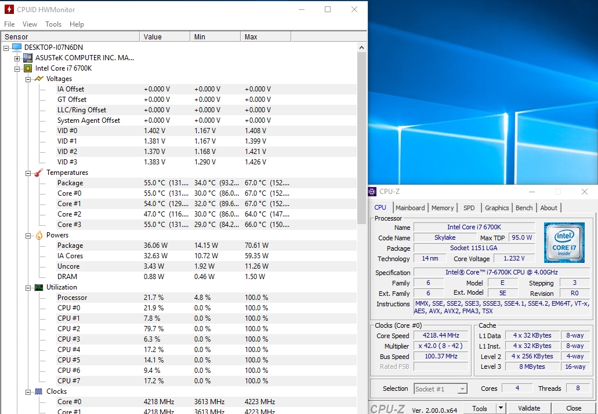Click the Clocks waveform icon
This screenshot has height=414, width=598.
point(39,391)
